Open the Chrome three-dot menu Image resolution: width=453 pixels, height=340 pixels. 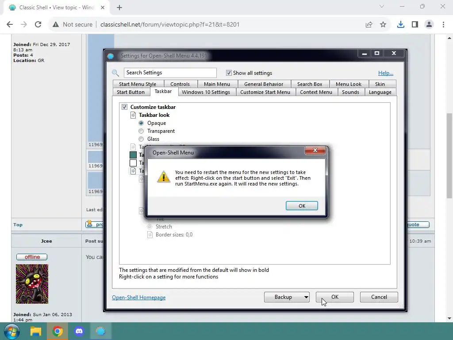(x=443, y=25)
